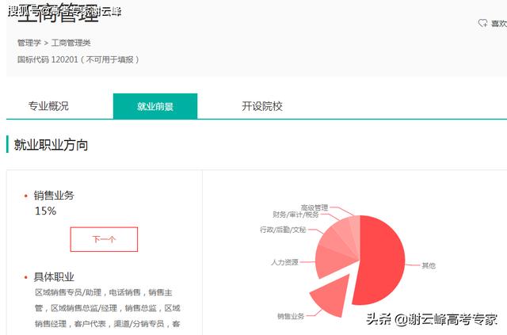The height and width of the screenshot is (335, 507).
Task: Select the 其他 pie slice
Action: click(382, 259)
